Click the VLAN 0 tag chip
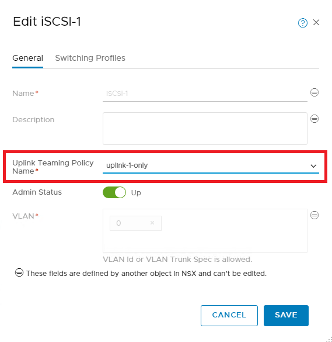Screen dimensions: 332x342 pos(135,223)
